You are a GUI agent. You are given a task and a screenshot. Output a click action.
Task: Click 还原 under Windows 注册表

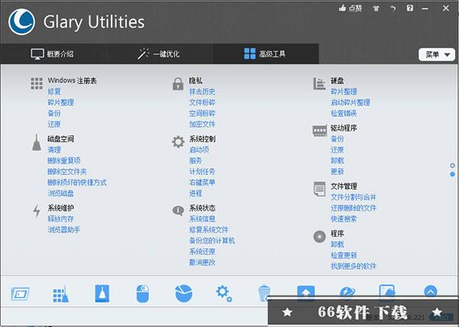[x=54, y=125]
